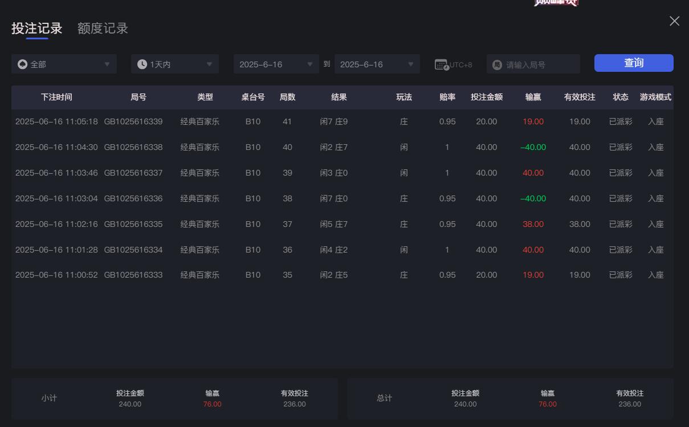
Task: Open the start date picker showing 2025-6-16
Action: tap(276, 64)
